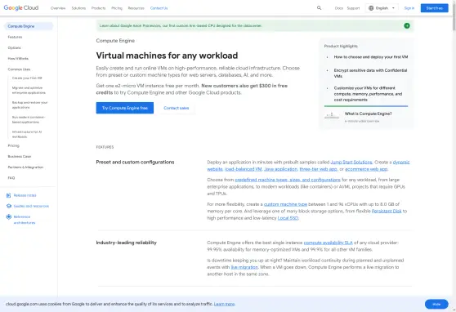This screenshot has width=456, height=312.
Task: Click the Reference architectures icon
Action: coord(9,216)
